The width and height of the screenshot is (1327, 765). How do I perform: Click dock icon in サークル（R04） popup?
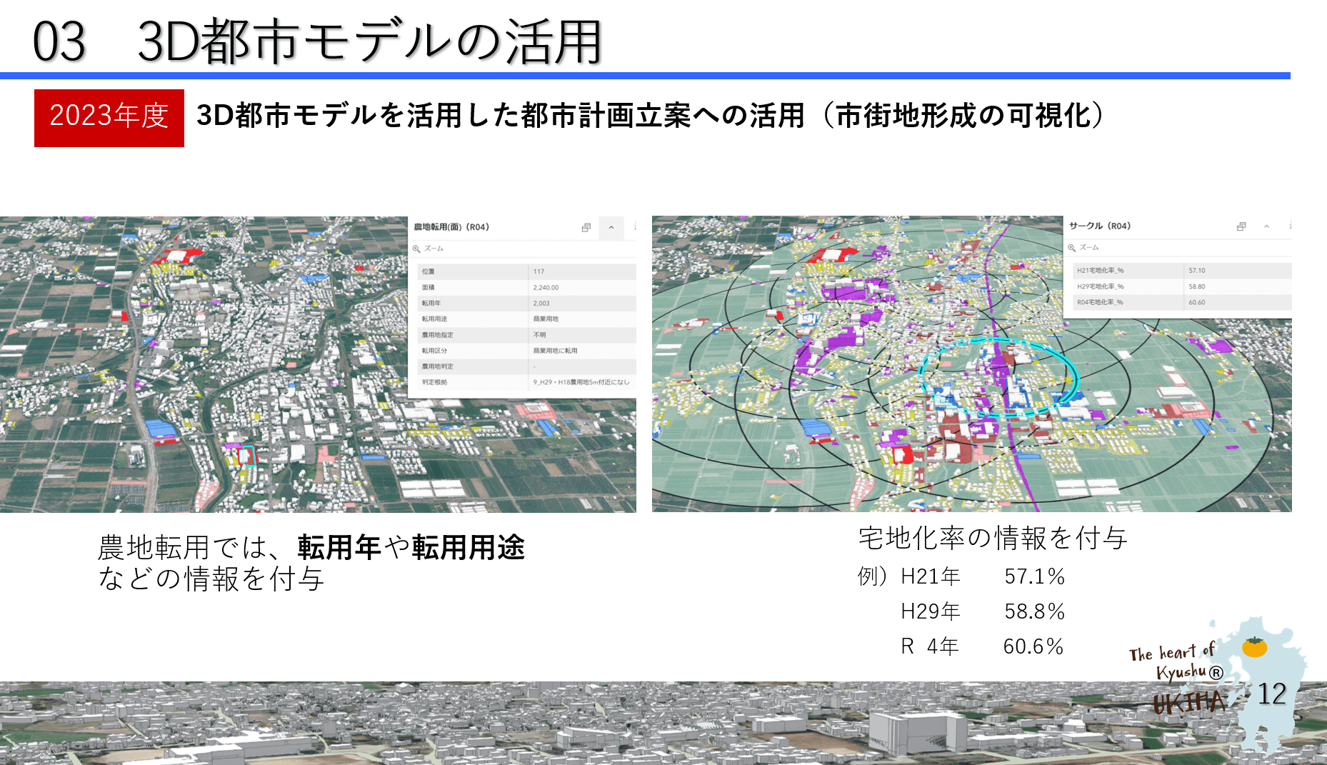coord(1241,226)
